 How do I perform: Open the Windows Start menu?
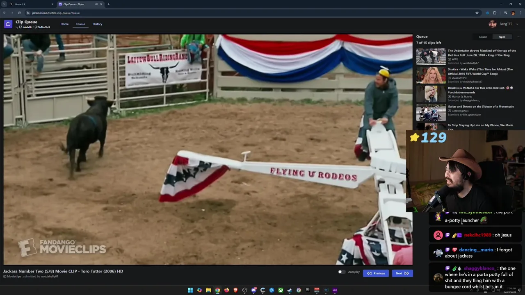190,290
